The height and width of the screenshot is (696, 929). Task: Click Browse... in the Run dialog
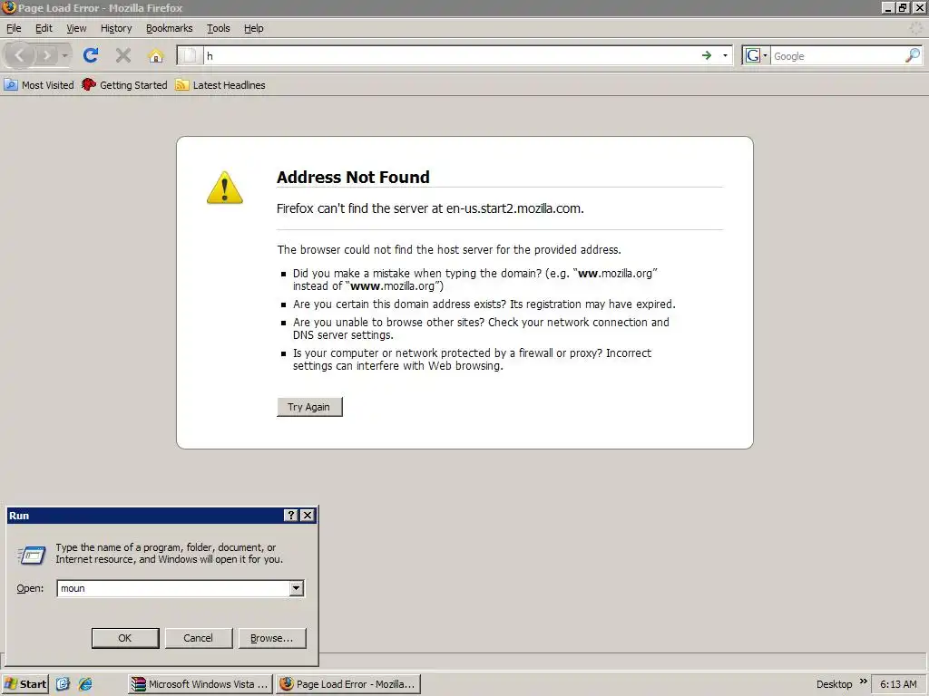coord(272,638)
